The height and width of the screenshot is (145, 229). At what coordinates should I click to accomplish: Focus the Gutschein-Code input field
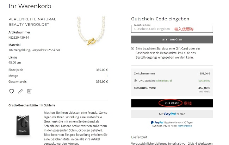[172, 29]
